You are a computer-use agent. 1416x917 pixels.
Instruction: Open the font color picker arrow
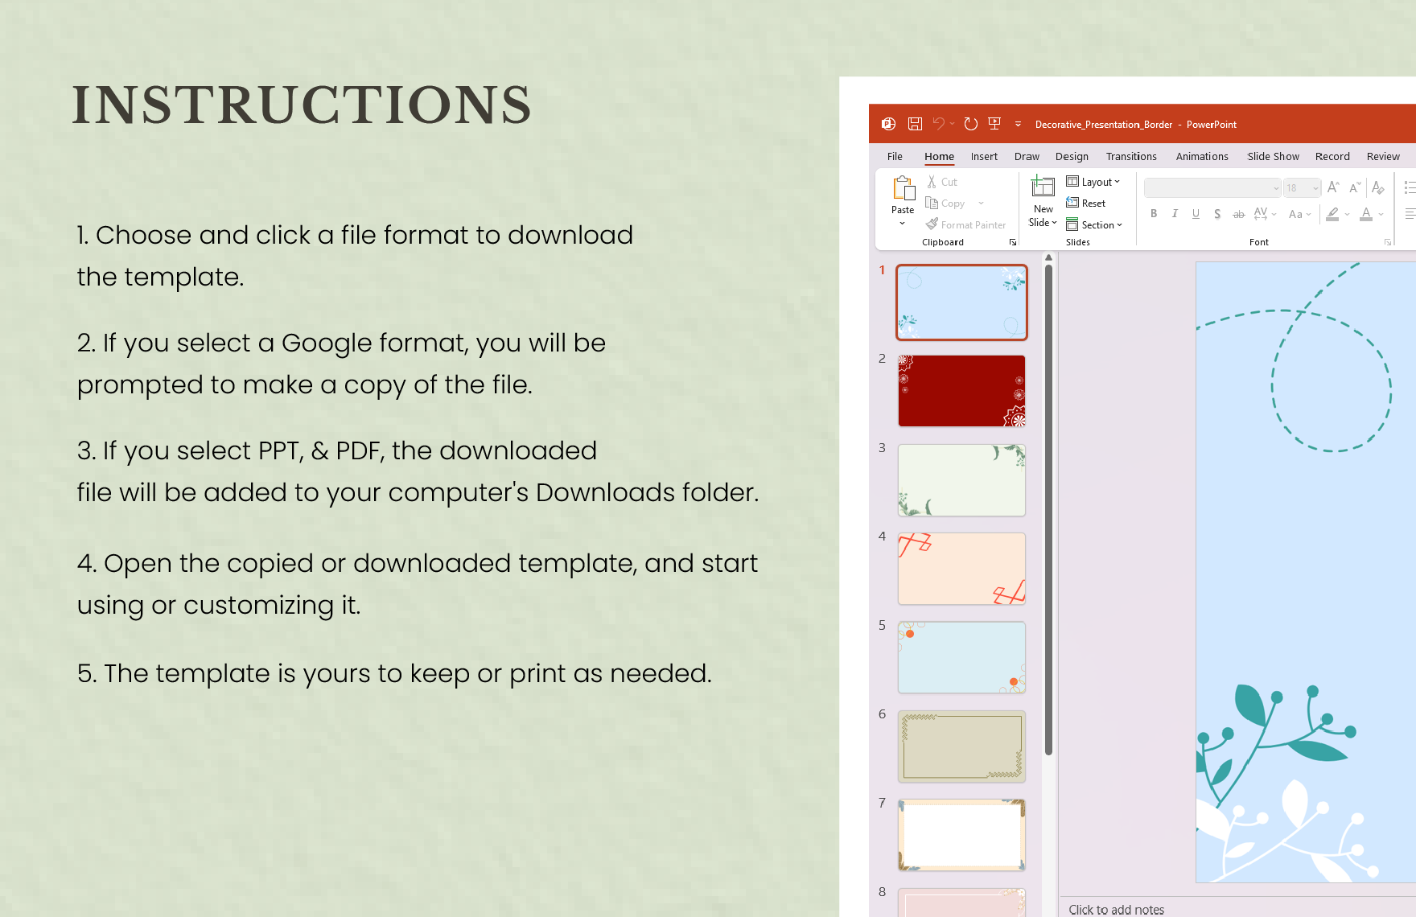pyautogui.click(x=1381, y=215)
